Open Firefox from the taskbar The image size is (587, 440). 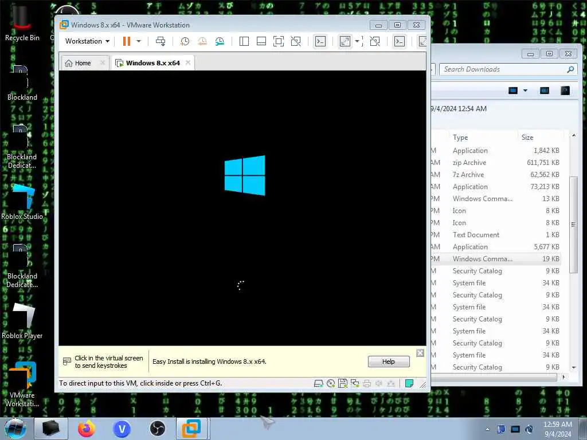pos(87,429)
